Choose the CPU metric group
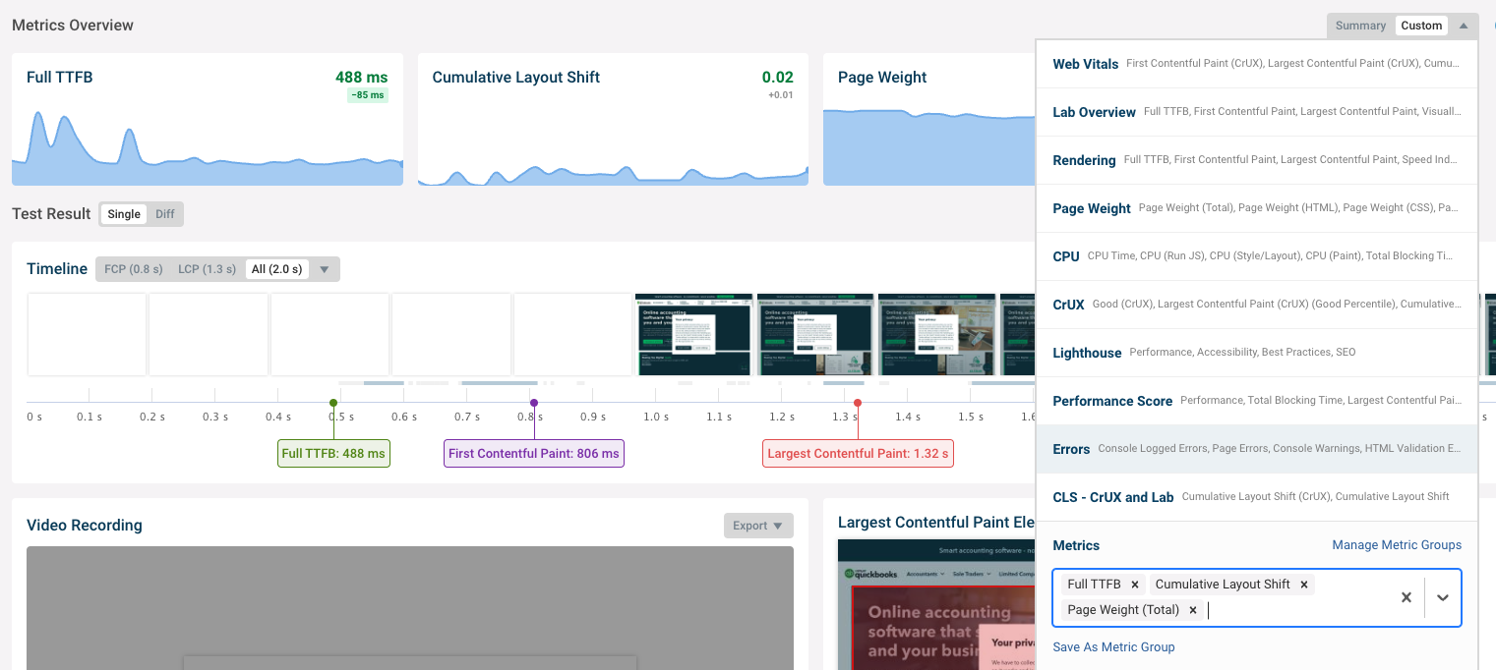 pyautogui.click(x=1257, y=256)
